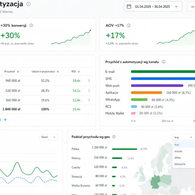Click the Niemcy row in geo list
Screen dimensions: 195x195
pyautogui.click(x=103, y=158)
